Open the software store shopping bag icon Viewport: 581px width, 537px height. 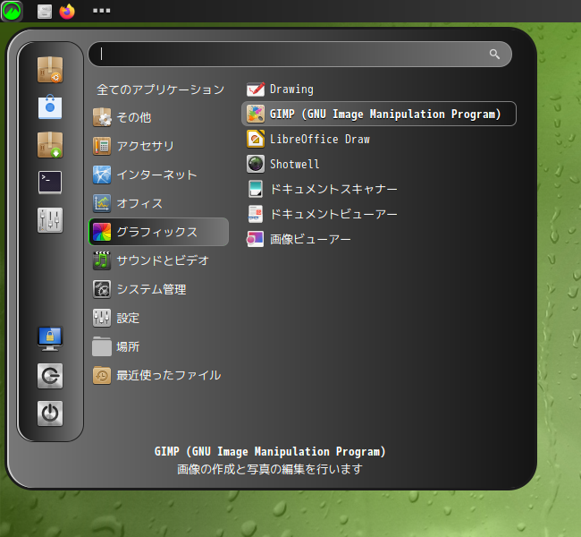[50, 107]
